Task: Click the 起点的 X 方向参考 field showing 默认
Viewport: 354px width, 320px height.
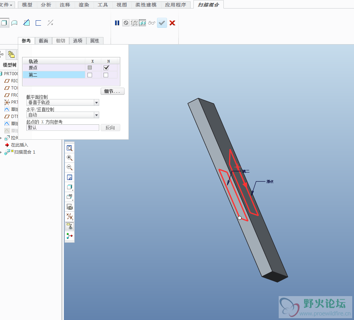Action: point(63,128)
